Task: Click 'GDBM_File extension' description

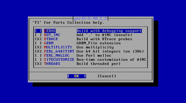Action: click(99, 43)
